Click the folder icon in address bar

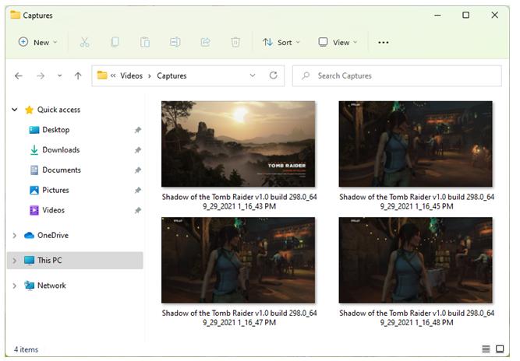pos(102,75)
